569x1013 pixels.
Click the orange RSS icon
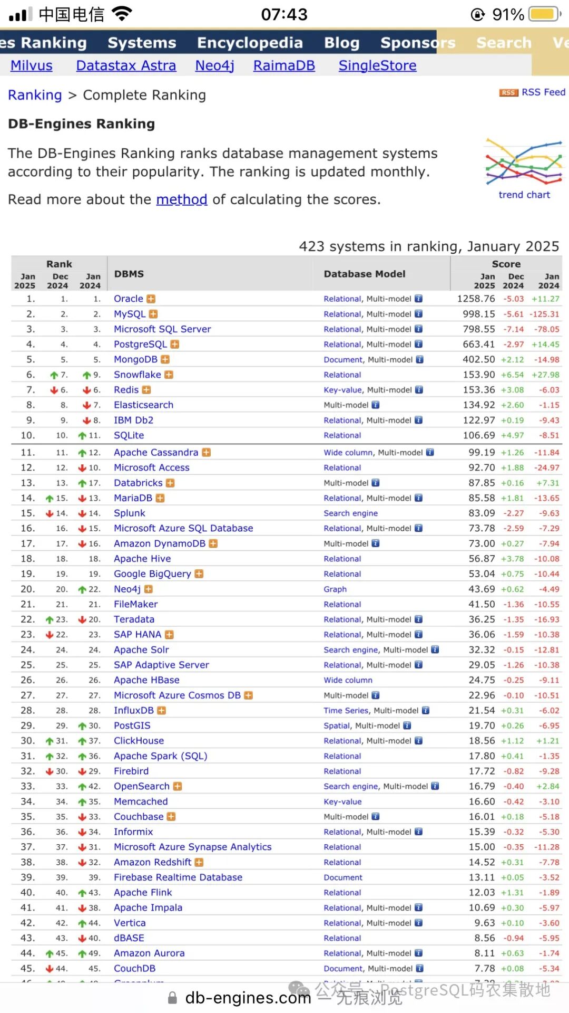509,93
